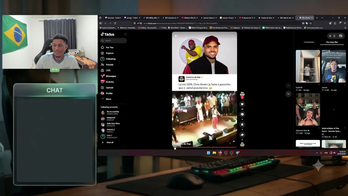Open File Explorer from the taskbar
Screen dimensions: 348x196
pos(214,153)
